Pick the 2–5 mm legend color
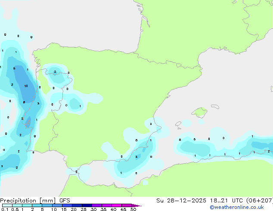Screen dimensions: 273x211 [37, 205]
